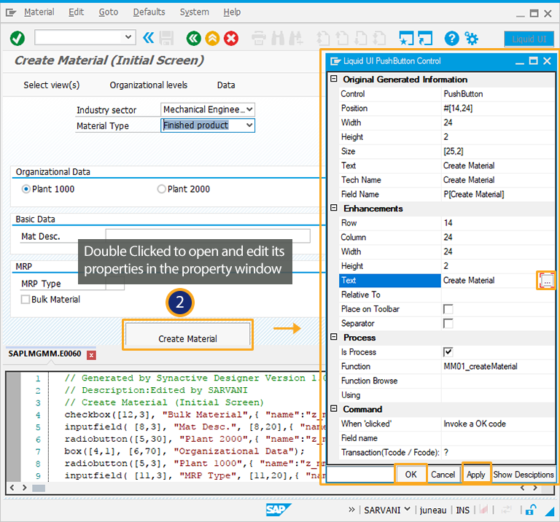
Task: Open the Defaults menu
Action: pos(149,12)
